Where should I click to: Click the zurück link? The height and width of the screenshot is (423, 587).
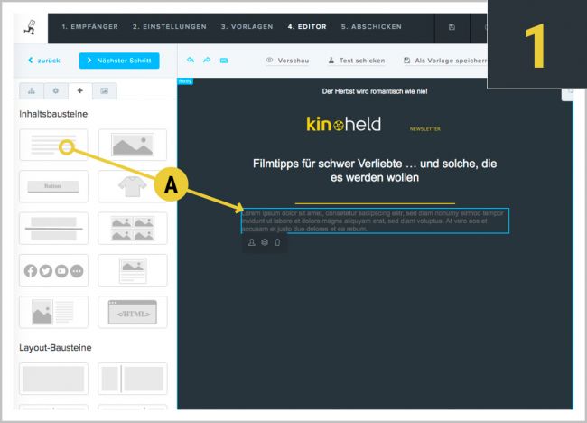[x=44, y=61]
